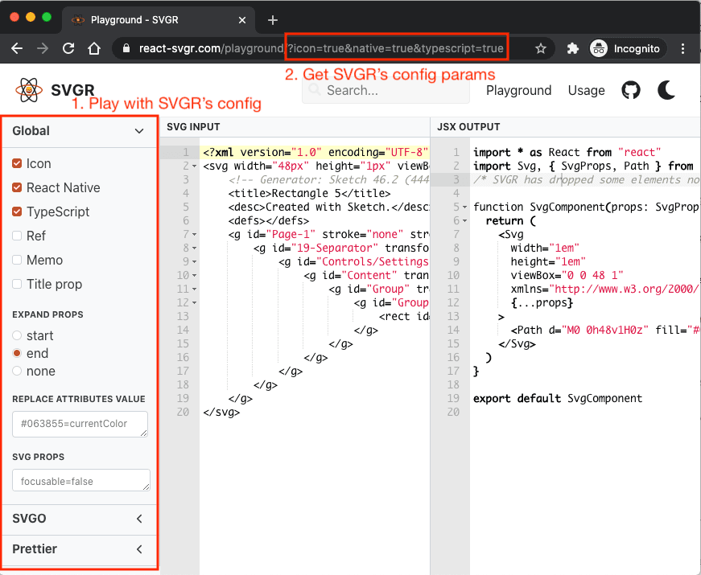
Task: Expand the SVGO section
Action: tap(138, 519)
